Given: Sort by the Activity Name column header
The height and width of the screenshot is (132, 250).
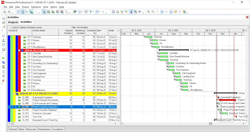Looking at the screenshot, I should [45, 32].
